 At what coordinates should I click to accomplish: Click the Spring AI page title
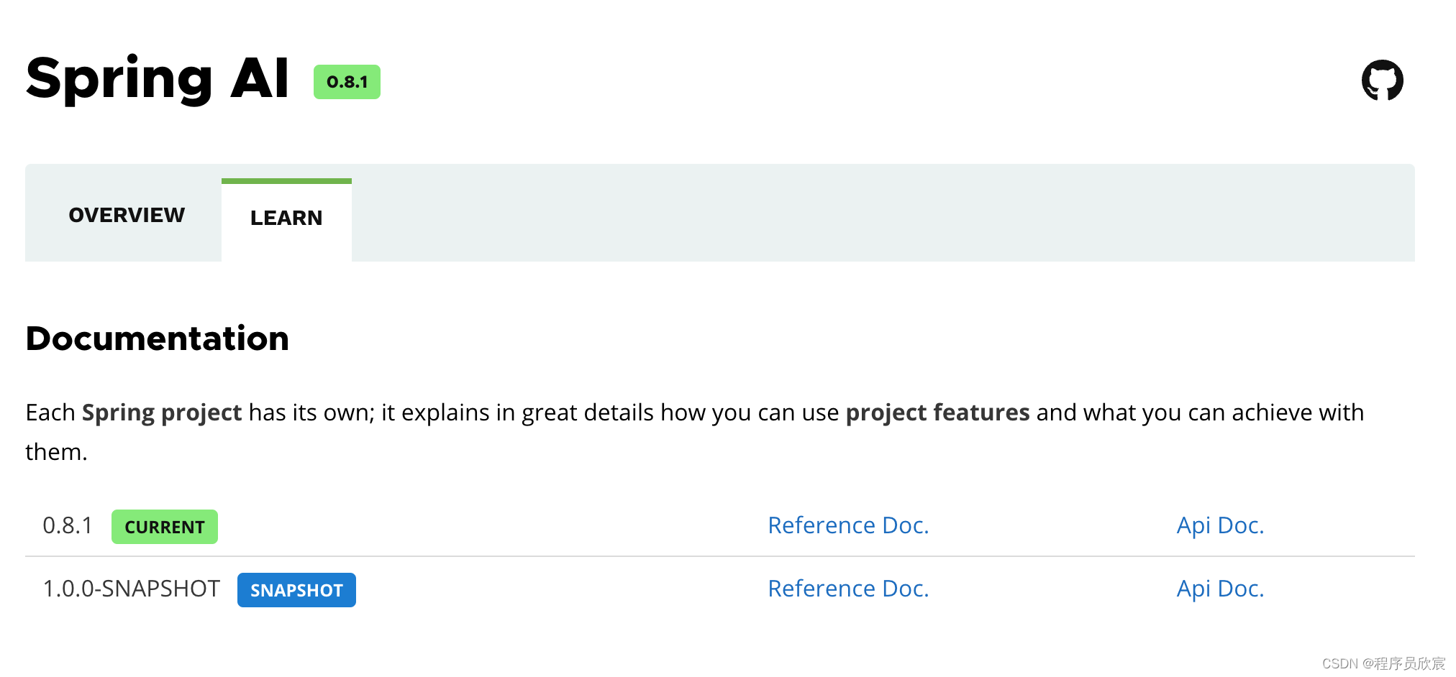point(157,79)
